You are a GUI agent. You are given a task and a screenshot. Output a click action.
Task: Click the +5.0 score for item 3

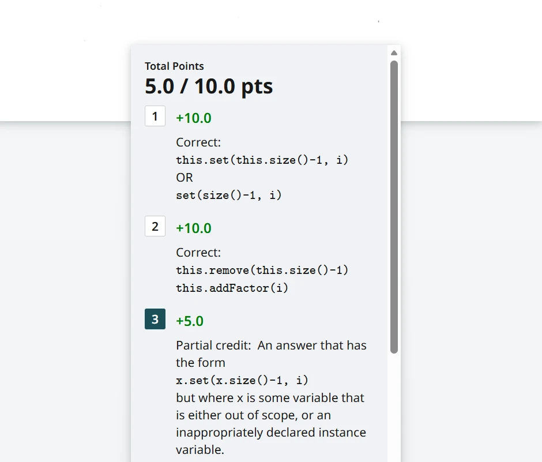190,321
